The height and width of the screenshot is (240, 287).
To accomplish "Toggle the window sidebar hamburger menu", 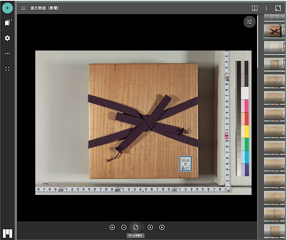I will [24, 8].
